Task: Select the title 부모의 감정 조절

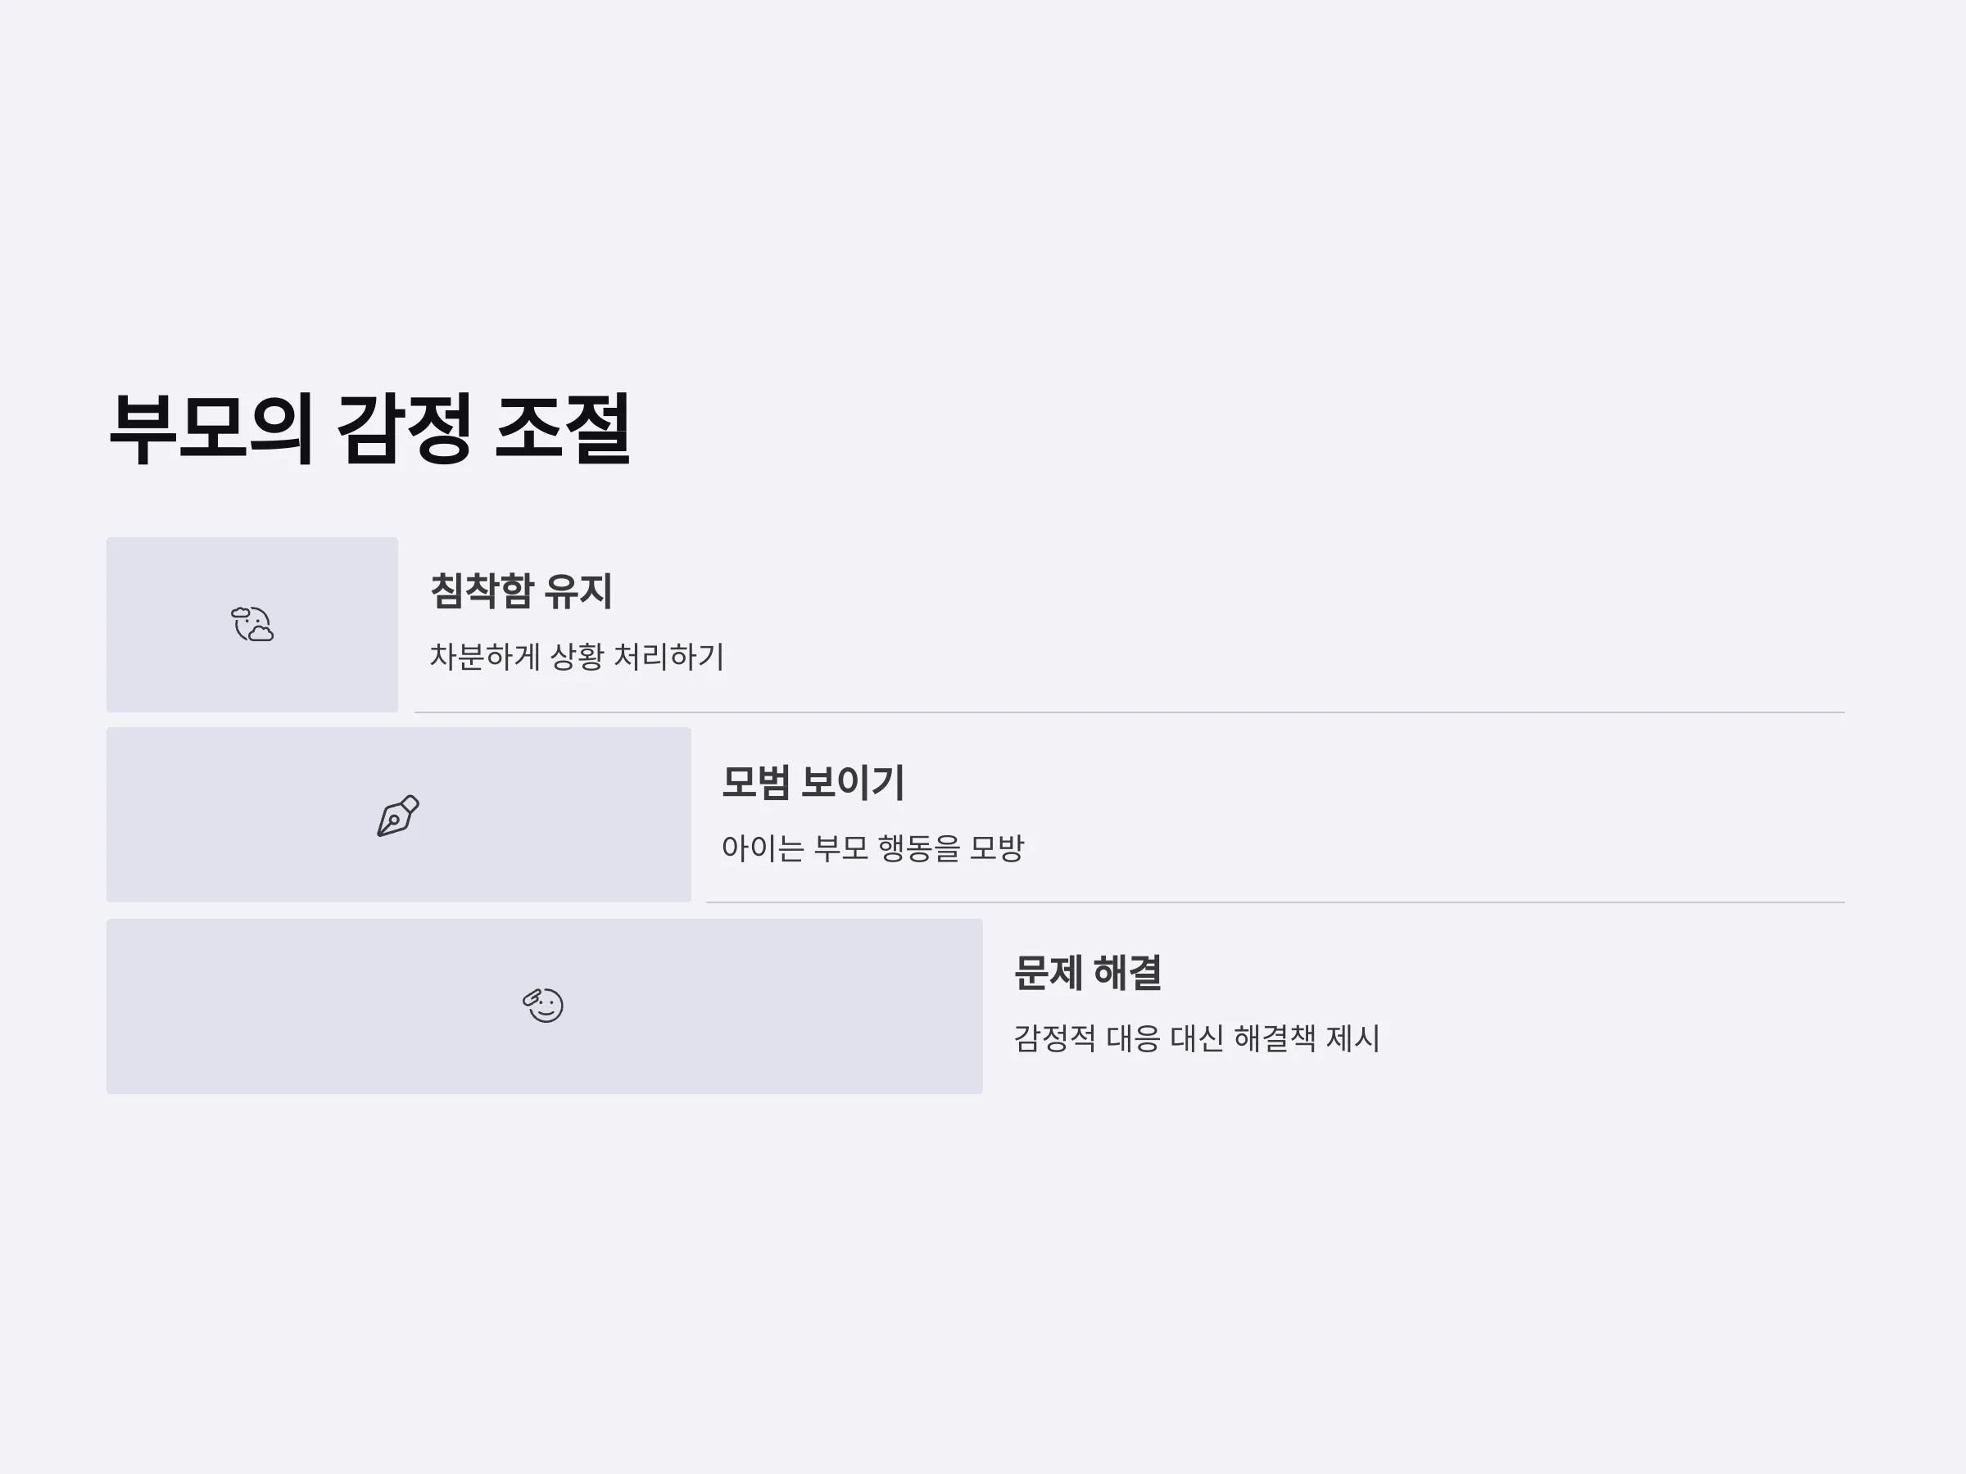Action: 369,428
